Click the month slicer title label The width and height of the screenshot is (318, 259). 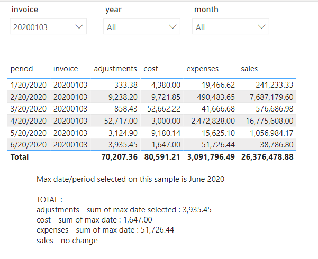pos(206,10)
